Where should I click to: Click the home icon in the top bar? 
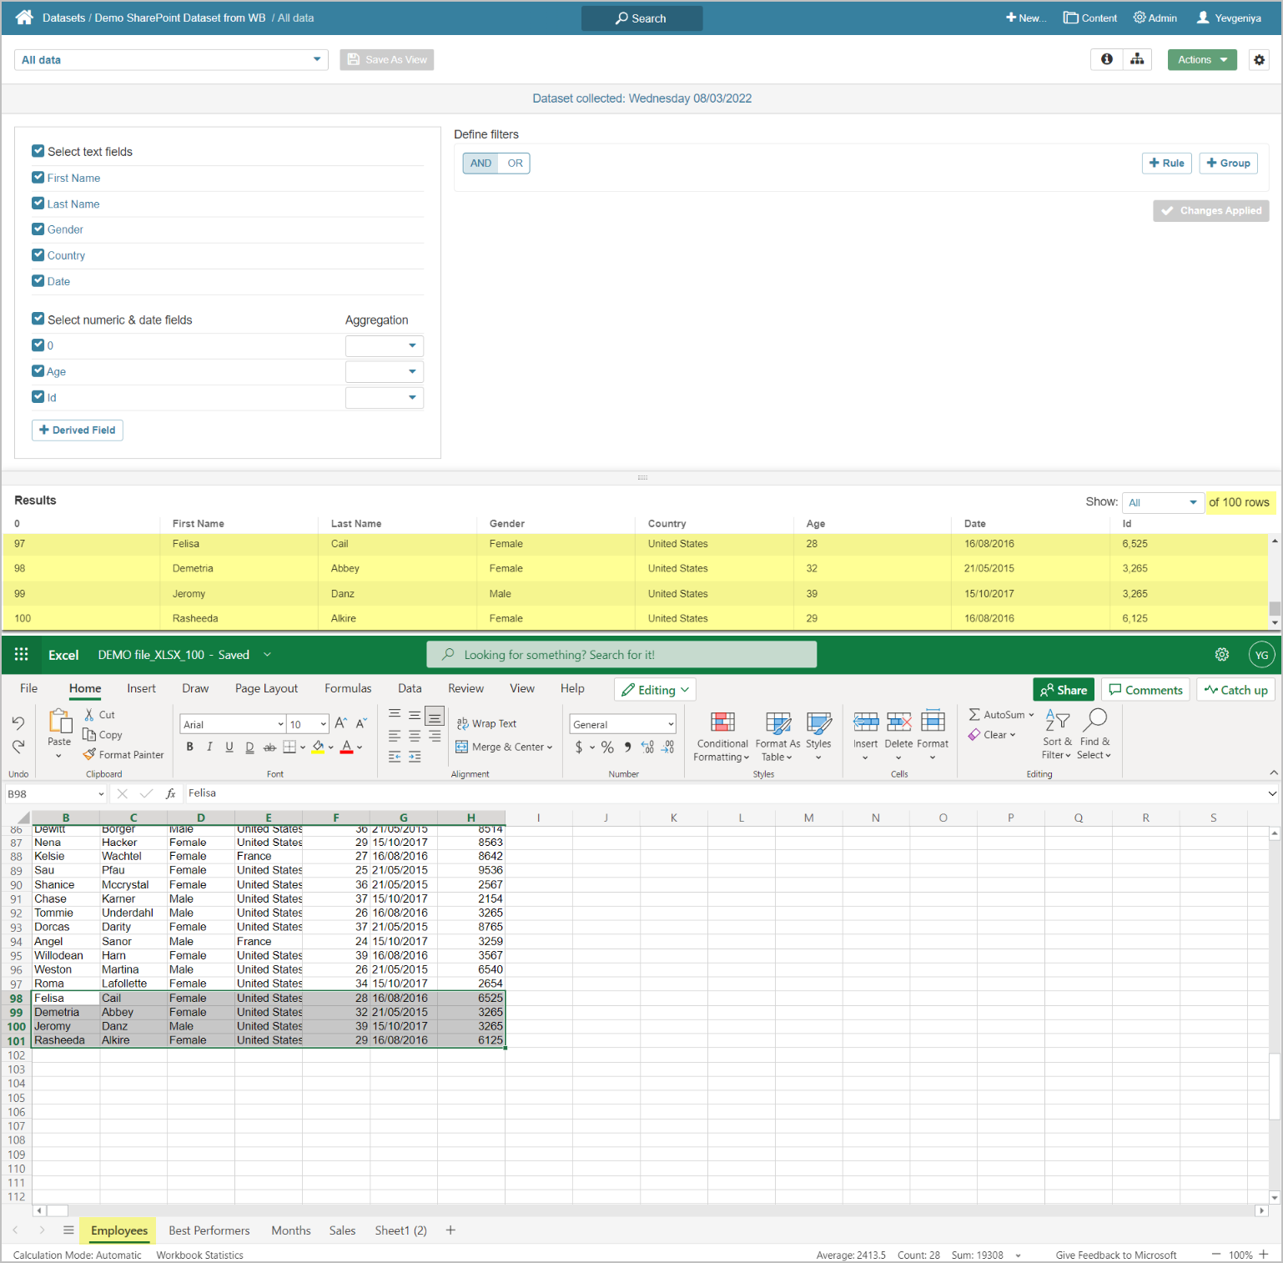[24, 18]
